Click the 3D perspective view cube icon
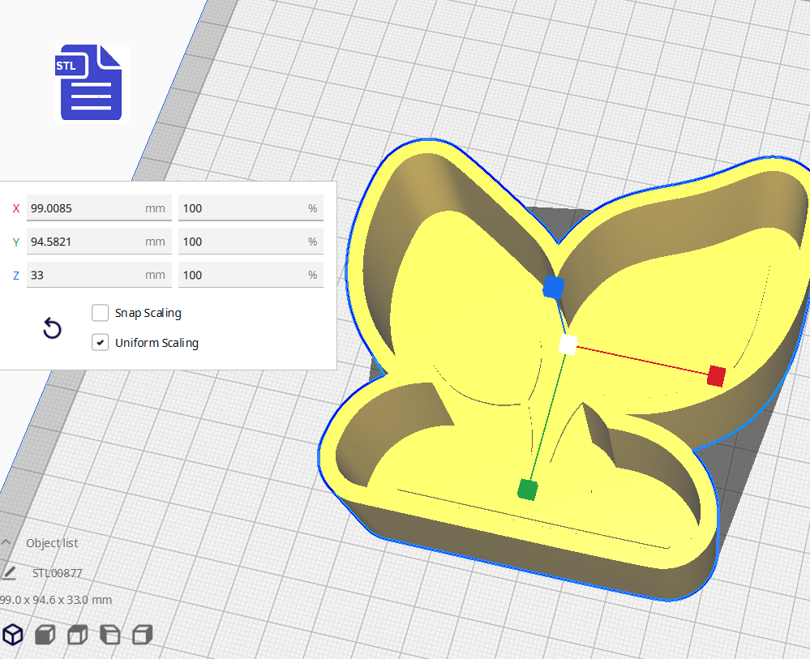 coord(13,635)
